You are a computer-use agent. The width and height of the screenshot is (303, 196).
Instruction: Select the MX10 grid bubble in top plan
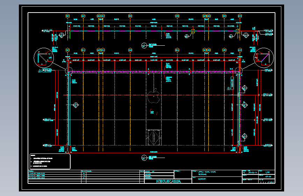(x=240, y=16)
